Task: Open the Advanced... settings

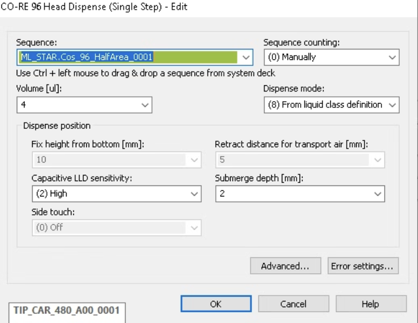Action: point(285,265)
